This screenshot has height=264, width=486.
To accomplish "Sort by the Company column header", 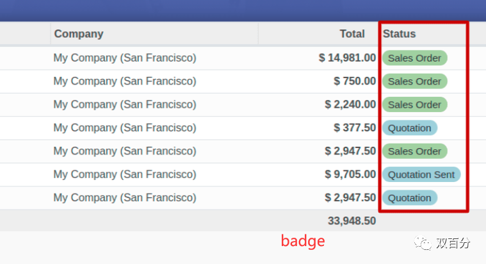I will 79,34.
